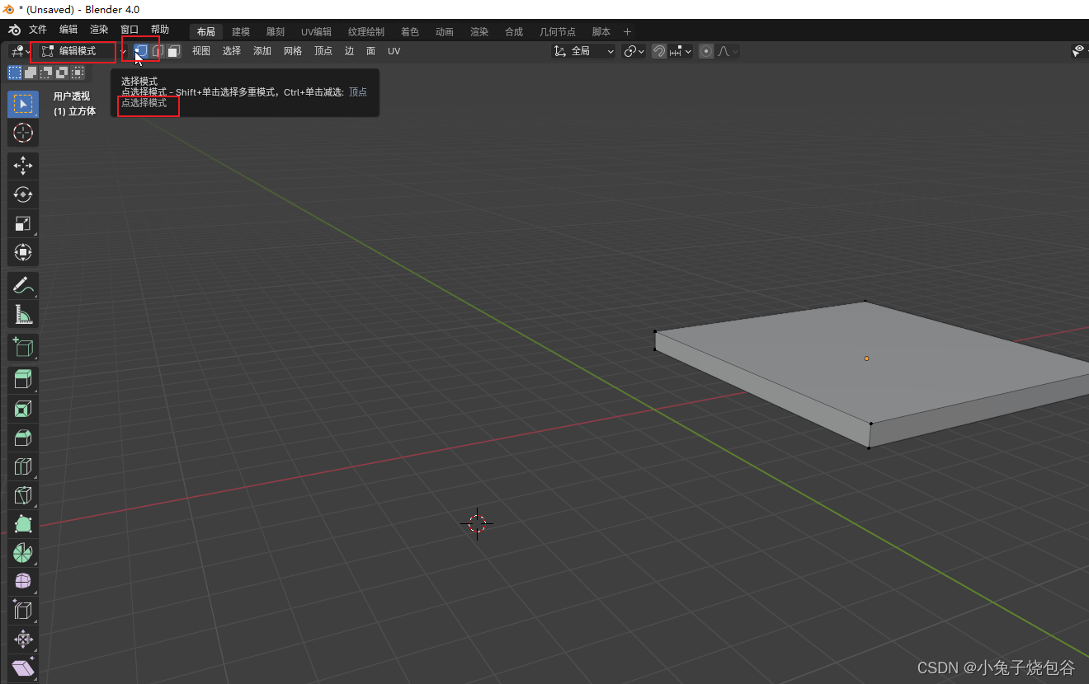This screenshot has height=684, width=1089.
Task: Click the orange origin point on mesh
Action: pyautogui.click(x=866, y=358)
